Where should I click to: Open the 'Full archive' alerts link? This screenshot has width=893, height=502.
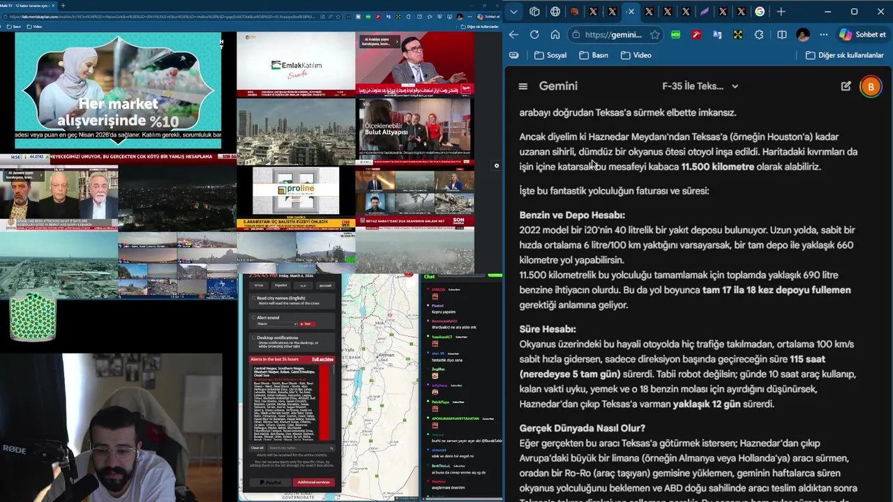(323, 359)
